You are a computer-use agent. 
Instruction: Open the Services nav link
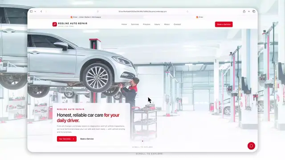(x=135, y=24)
